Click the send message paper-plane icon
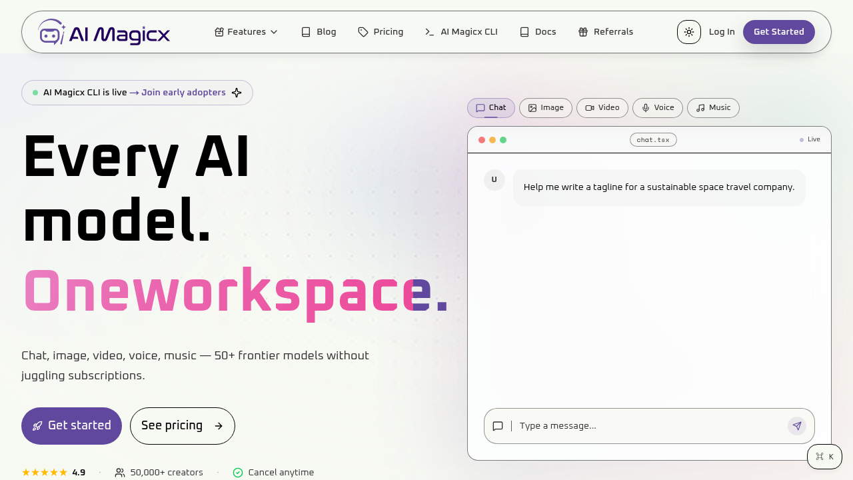The height and width of the screenshot is (480, 853). coord(797,426)
